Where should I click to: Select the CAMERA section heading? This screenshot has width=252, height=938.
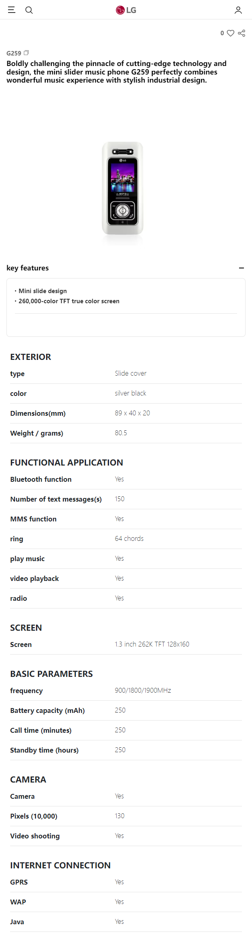point(28,779)
